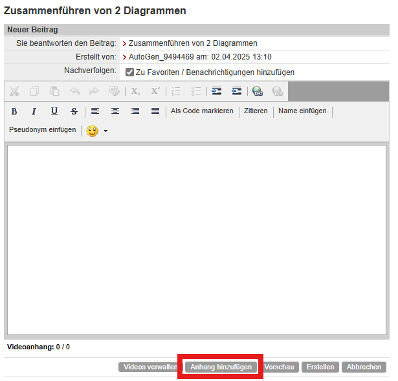
Task: Click the Vorschau button
Action: 279,367
